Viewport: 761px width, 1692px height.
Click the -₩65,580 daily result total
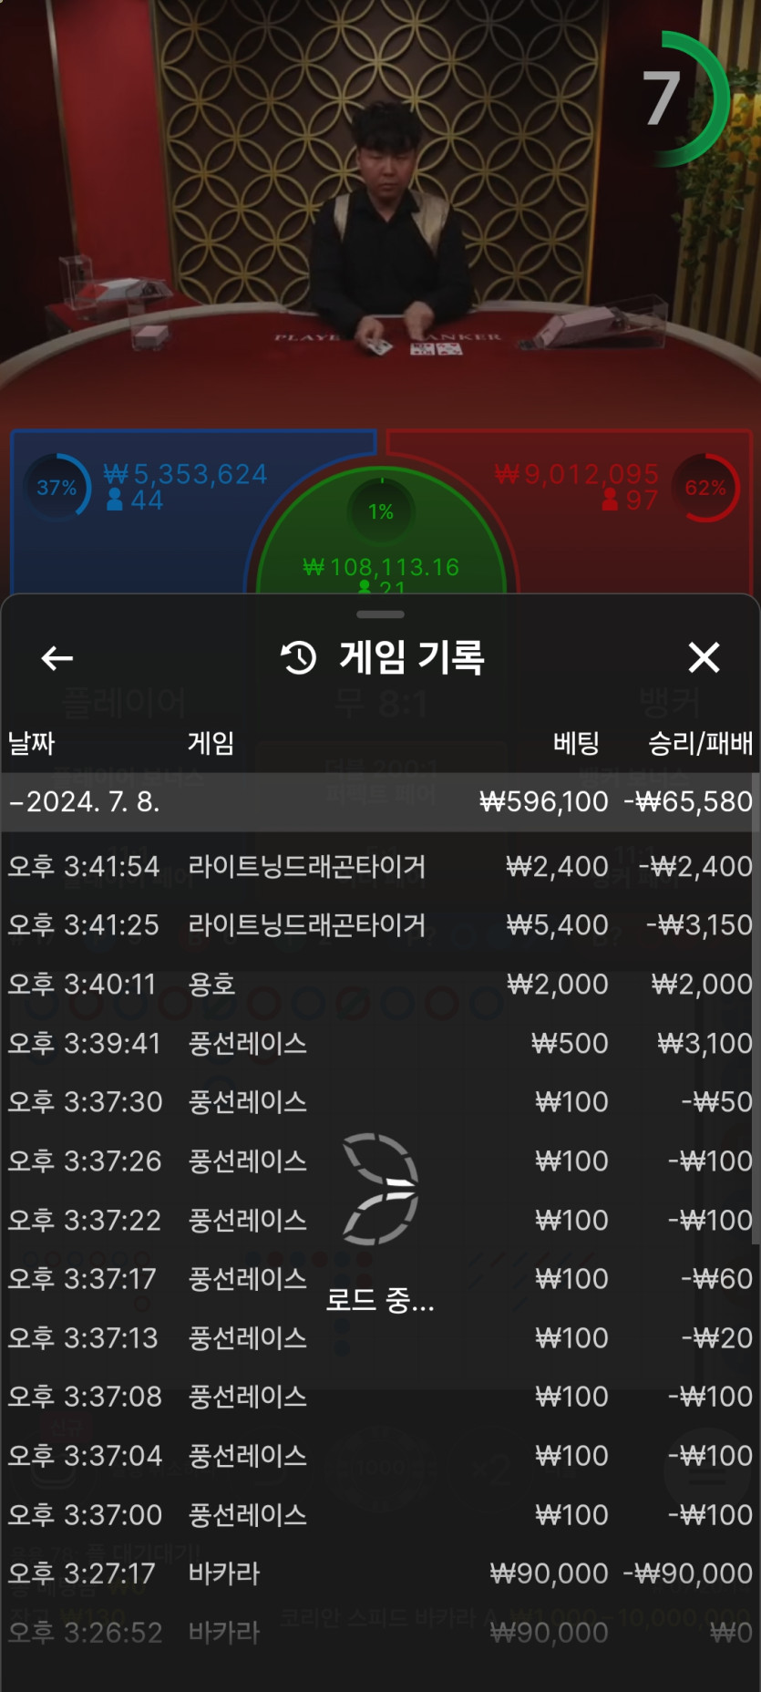[689, 802]
